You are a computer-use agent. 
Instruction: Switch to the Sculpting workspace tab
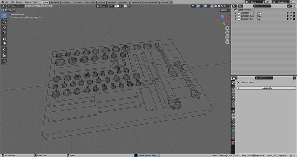65,3
